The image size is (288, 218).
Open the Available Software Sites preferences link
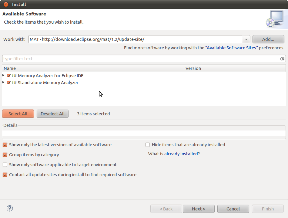pyautogui.click(x=231, y=48)
